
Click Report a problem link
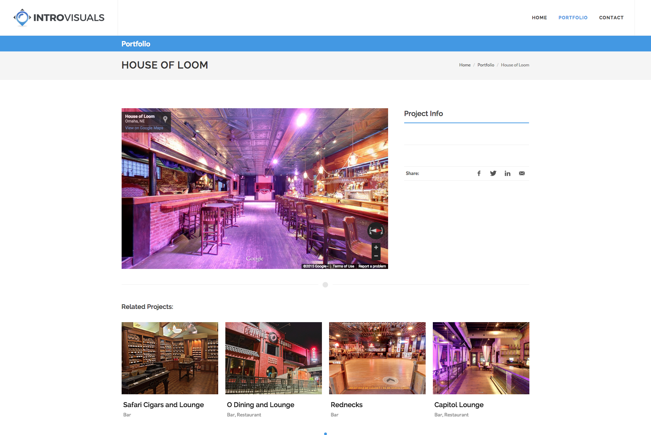[x=372, y=266]
